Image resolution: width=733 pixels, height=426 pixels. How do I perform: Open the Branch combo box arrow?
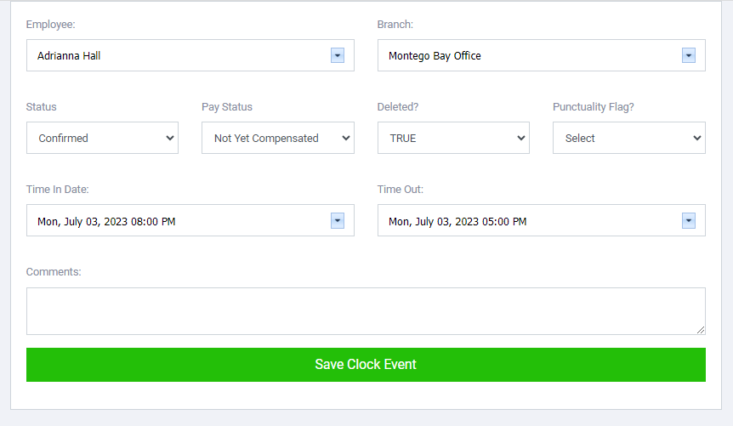coord(689,55)
